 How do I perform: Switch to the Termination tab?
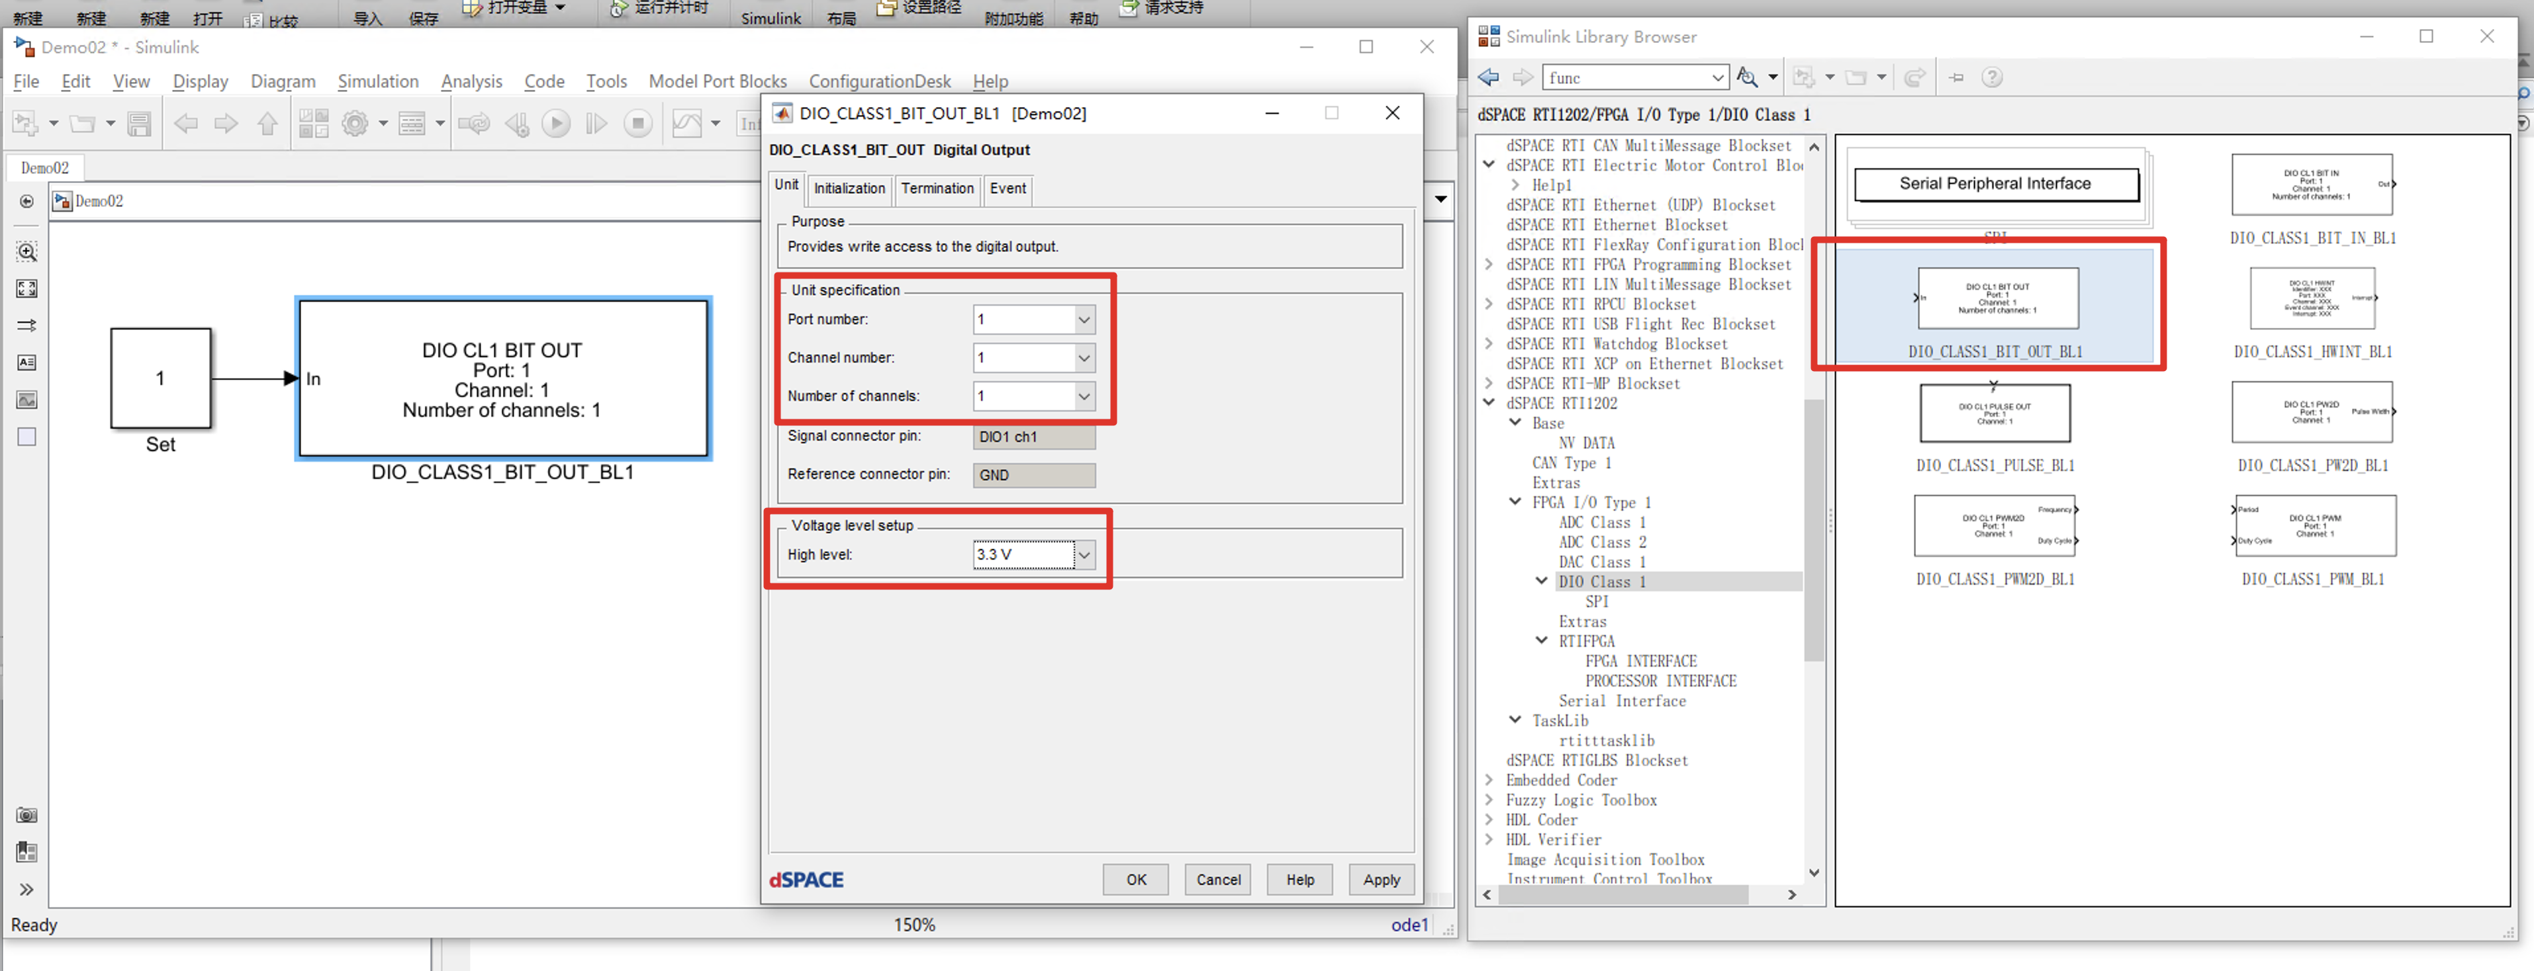(937, 189)
